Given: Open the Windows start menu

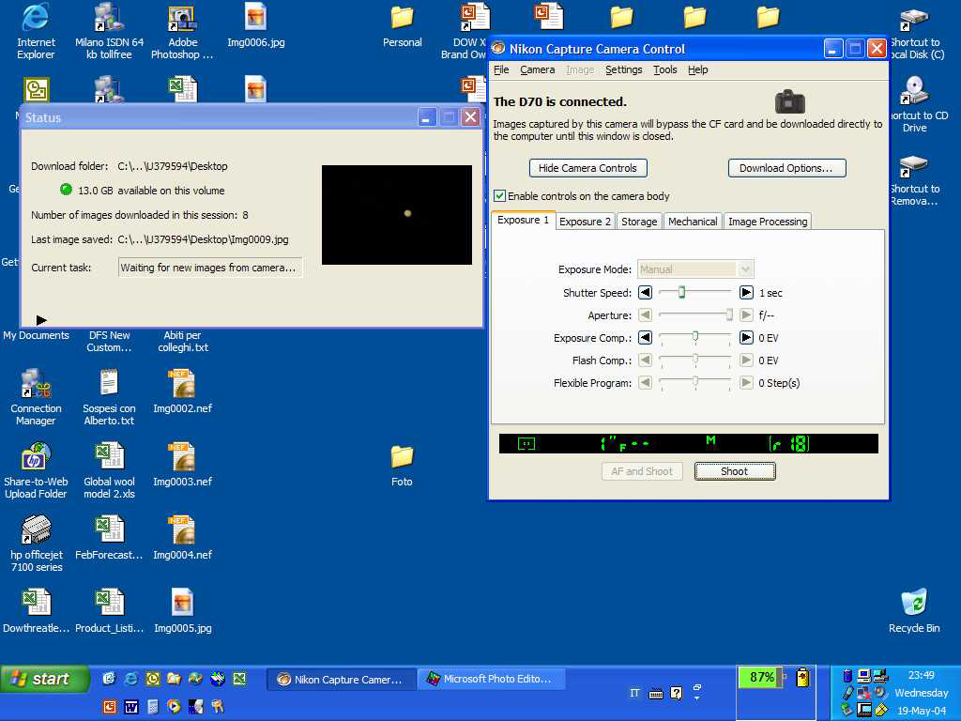Looking at the screenshot, I should coord(44,679).
